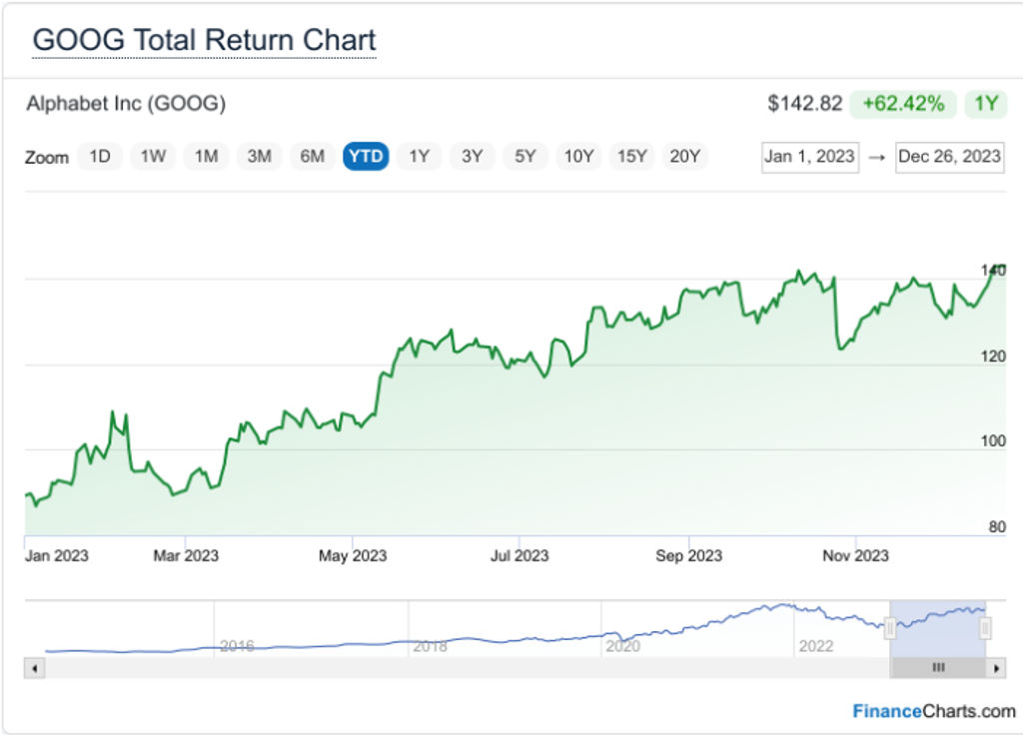Click the green 1Y period badge

tap(986, 104)
